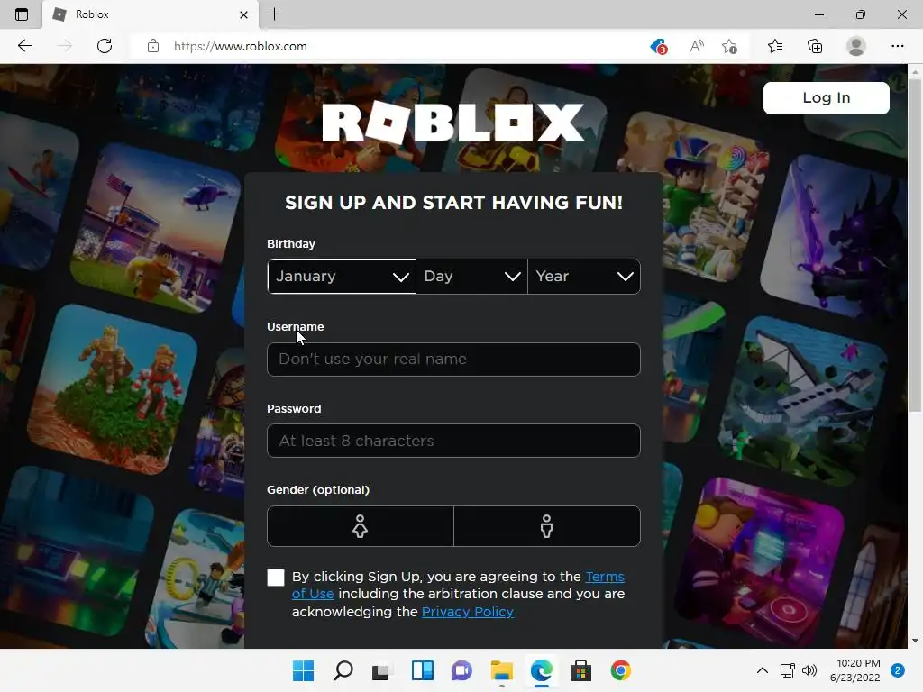This screenshot has height=692, width=923.
Task: Click the Edge tab actions menu icon
Action: (x=22, y=14)
